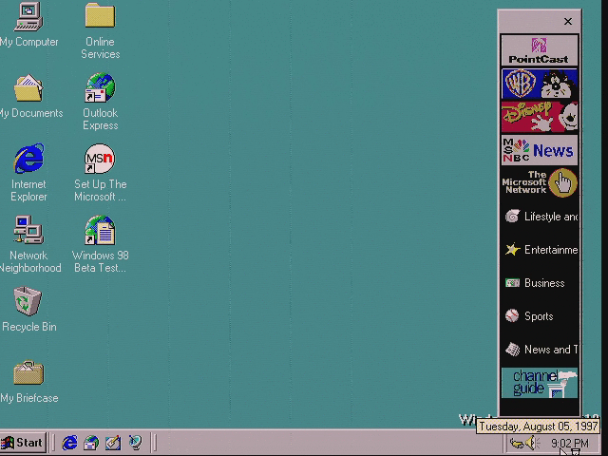The width and height of the screenshot is (608, 456).
Task: Select the News and Technology category
Action: 540,350
